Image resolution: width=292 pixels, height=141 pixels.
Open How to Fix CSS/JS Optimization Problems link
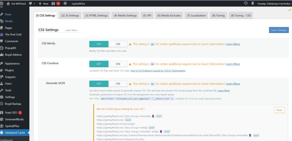pos(158,71)
